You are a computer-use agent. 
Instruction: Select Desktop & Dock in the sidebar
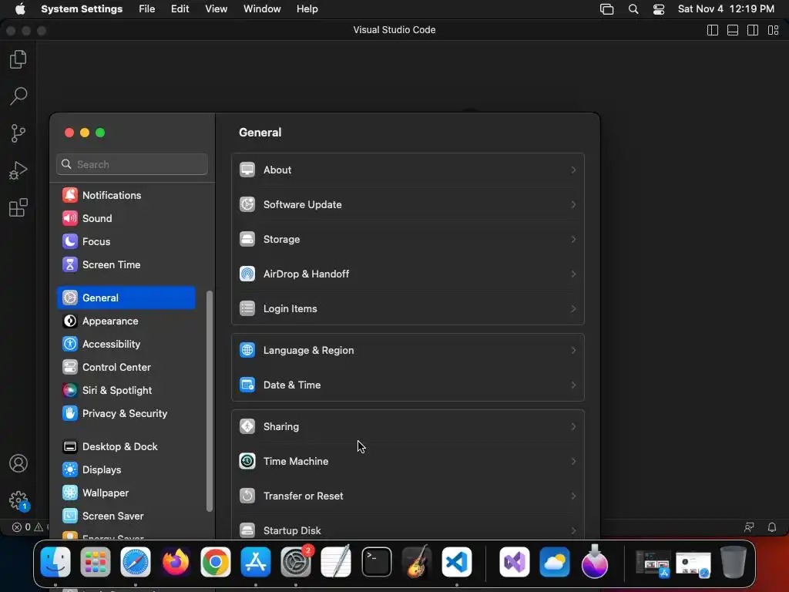tap(126, 447)
